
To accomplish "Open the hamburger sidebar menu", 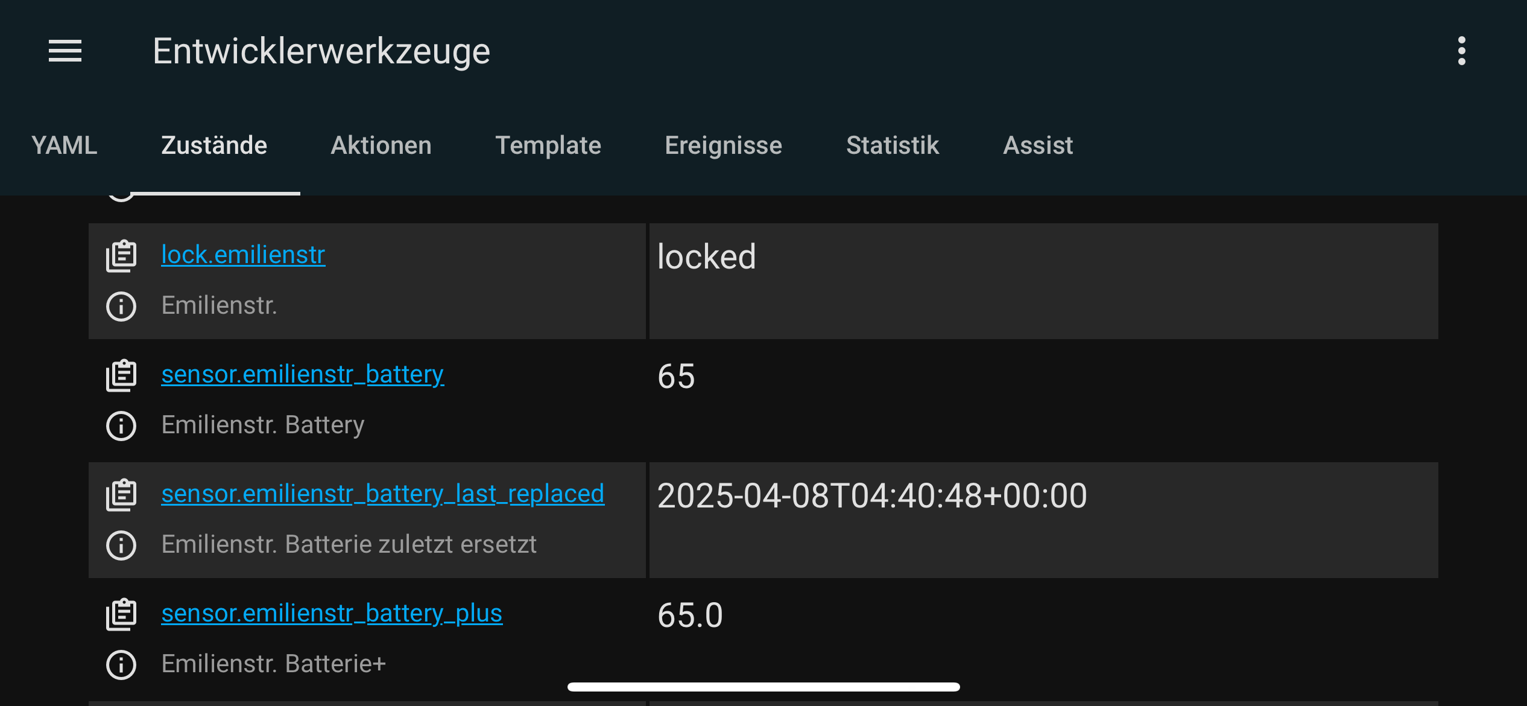I will (x=65, y=51).
